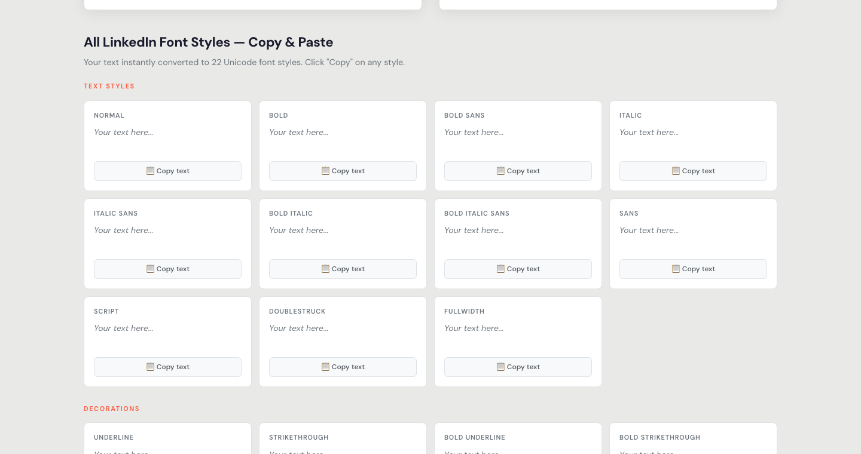Click the preview text in Script card
This screenshot has width=861, height=454.
click(124, 328)
